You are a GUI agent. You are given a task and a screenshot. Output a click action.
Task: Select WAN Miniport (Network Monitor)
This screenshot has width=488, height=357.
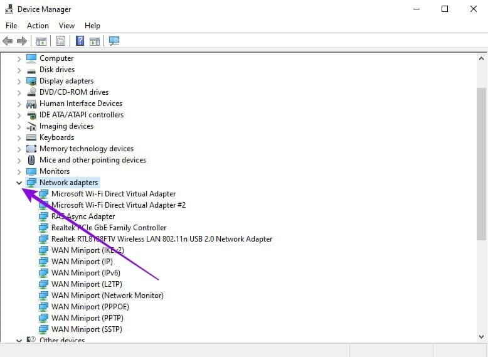tap(107, 296)
